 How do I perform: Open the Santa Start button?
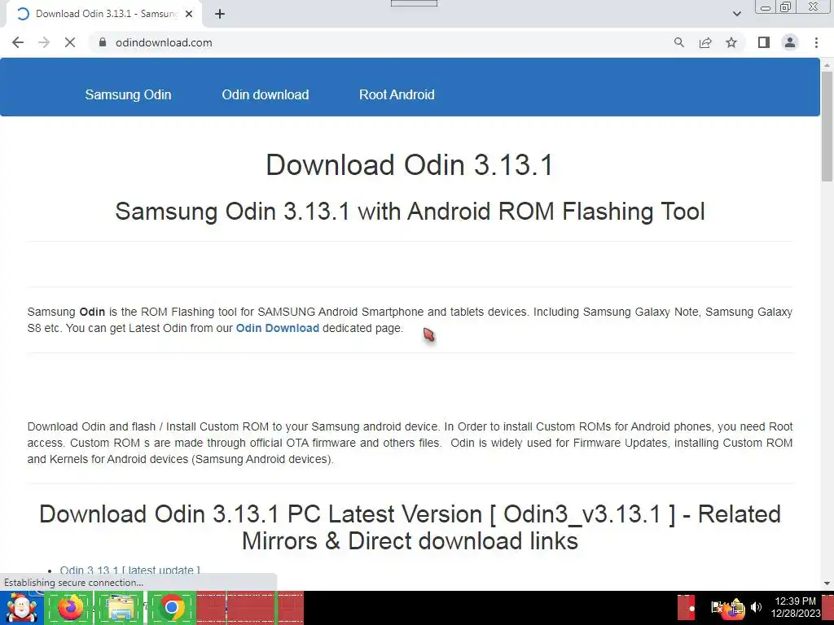[21, 608]
